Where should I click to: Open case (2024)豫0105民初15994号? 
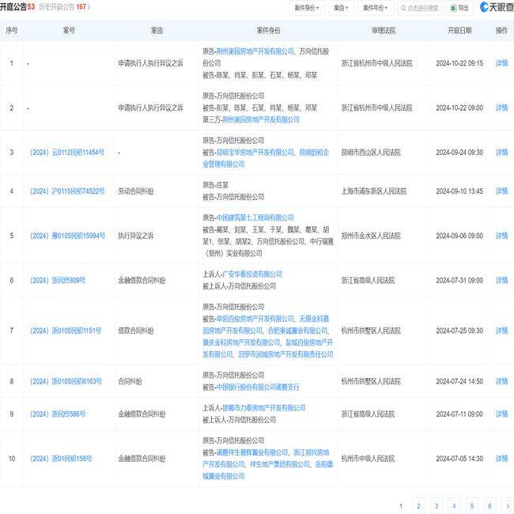point(67,236)
